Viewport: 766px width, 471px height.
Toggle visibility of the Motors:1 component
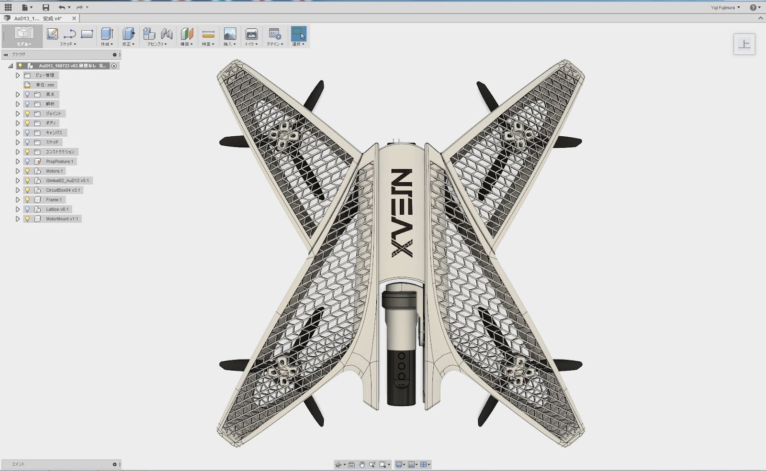[x=27, y=171]
